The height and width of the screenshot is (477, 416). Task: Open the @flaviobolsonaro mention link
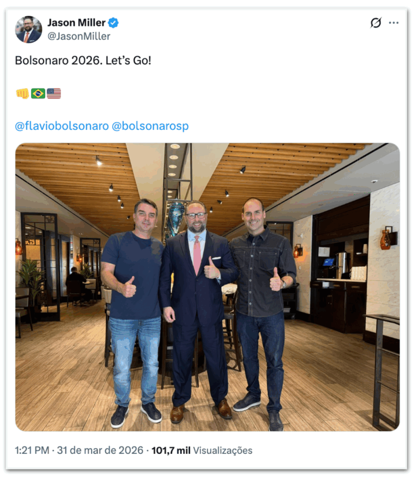pos(62,126)
